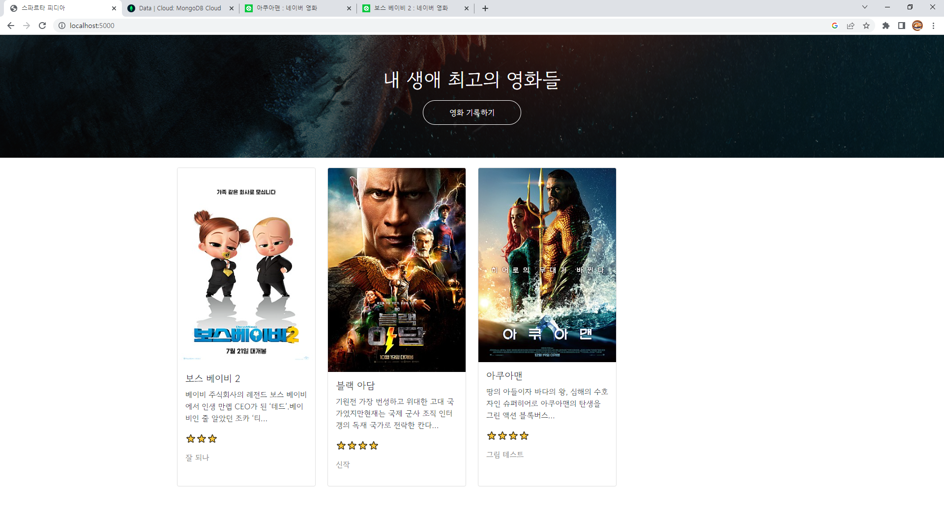944x511 pixels.
Task: Toggle the browser side panel icon
Action: 902,26
